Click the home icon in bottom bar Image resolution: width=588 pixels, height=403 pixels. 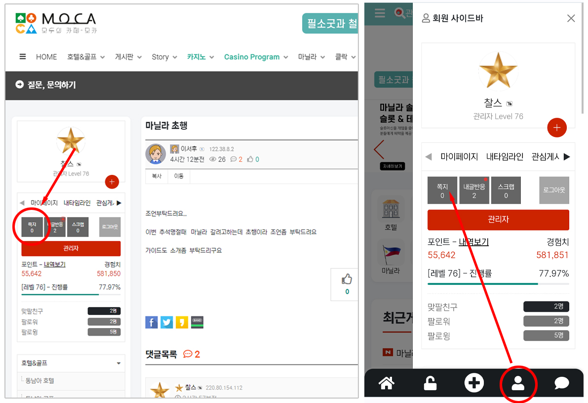click(x=386, y=383)
